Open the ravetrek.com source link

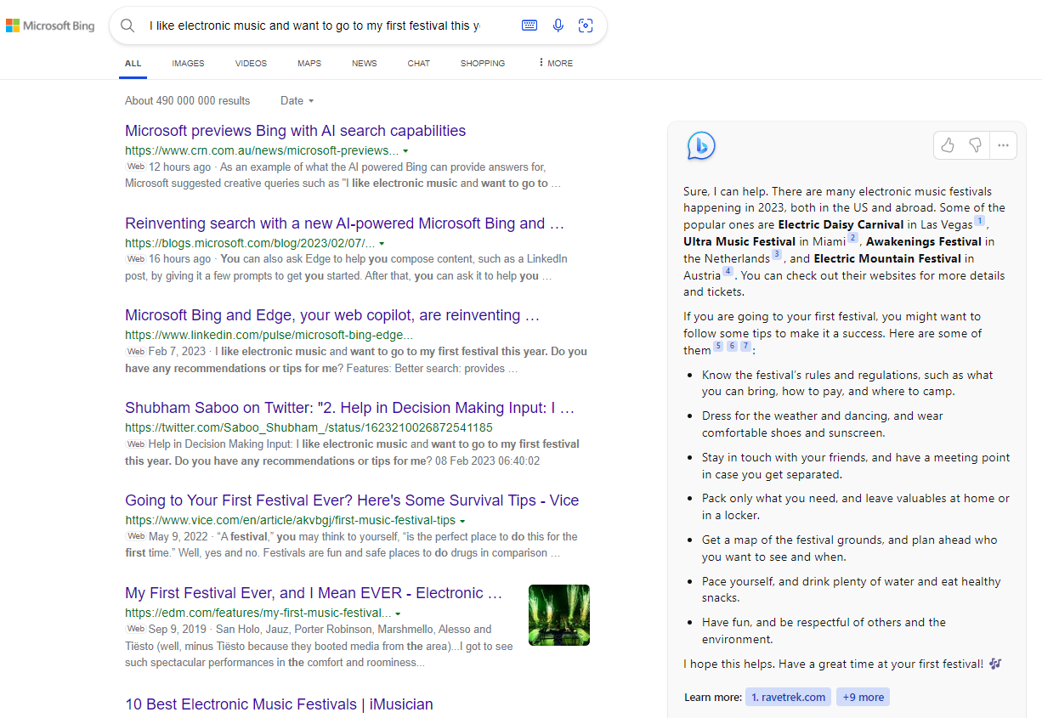coord(788,697)
